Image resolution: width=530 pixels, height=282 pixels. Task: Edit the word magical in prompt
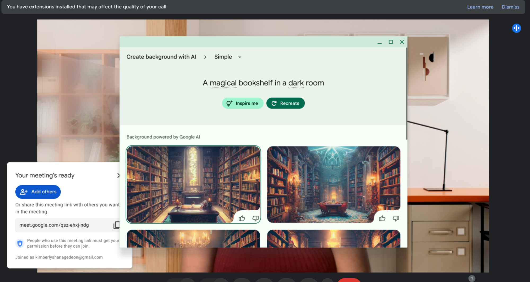(x=223, y=83)
